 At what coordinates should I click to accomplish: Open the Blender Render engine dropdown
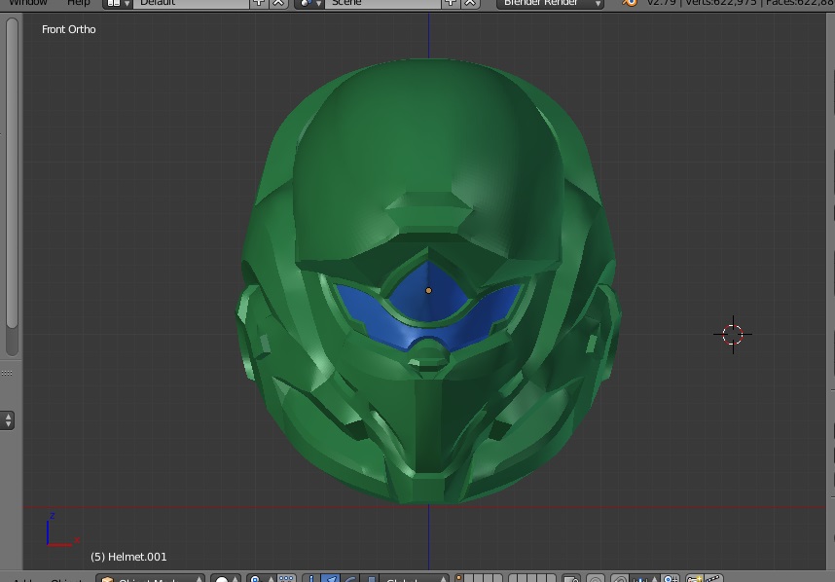pyautogui.click(x=550, y=3)
